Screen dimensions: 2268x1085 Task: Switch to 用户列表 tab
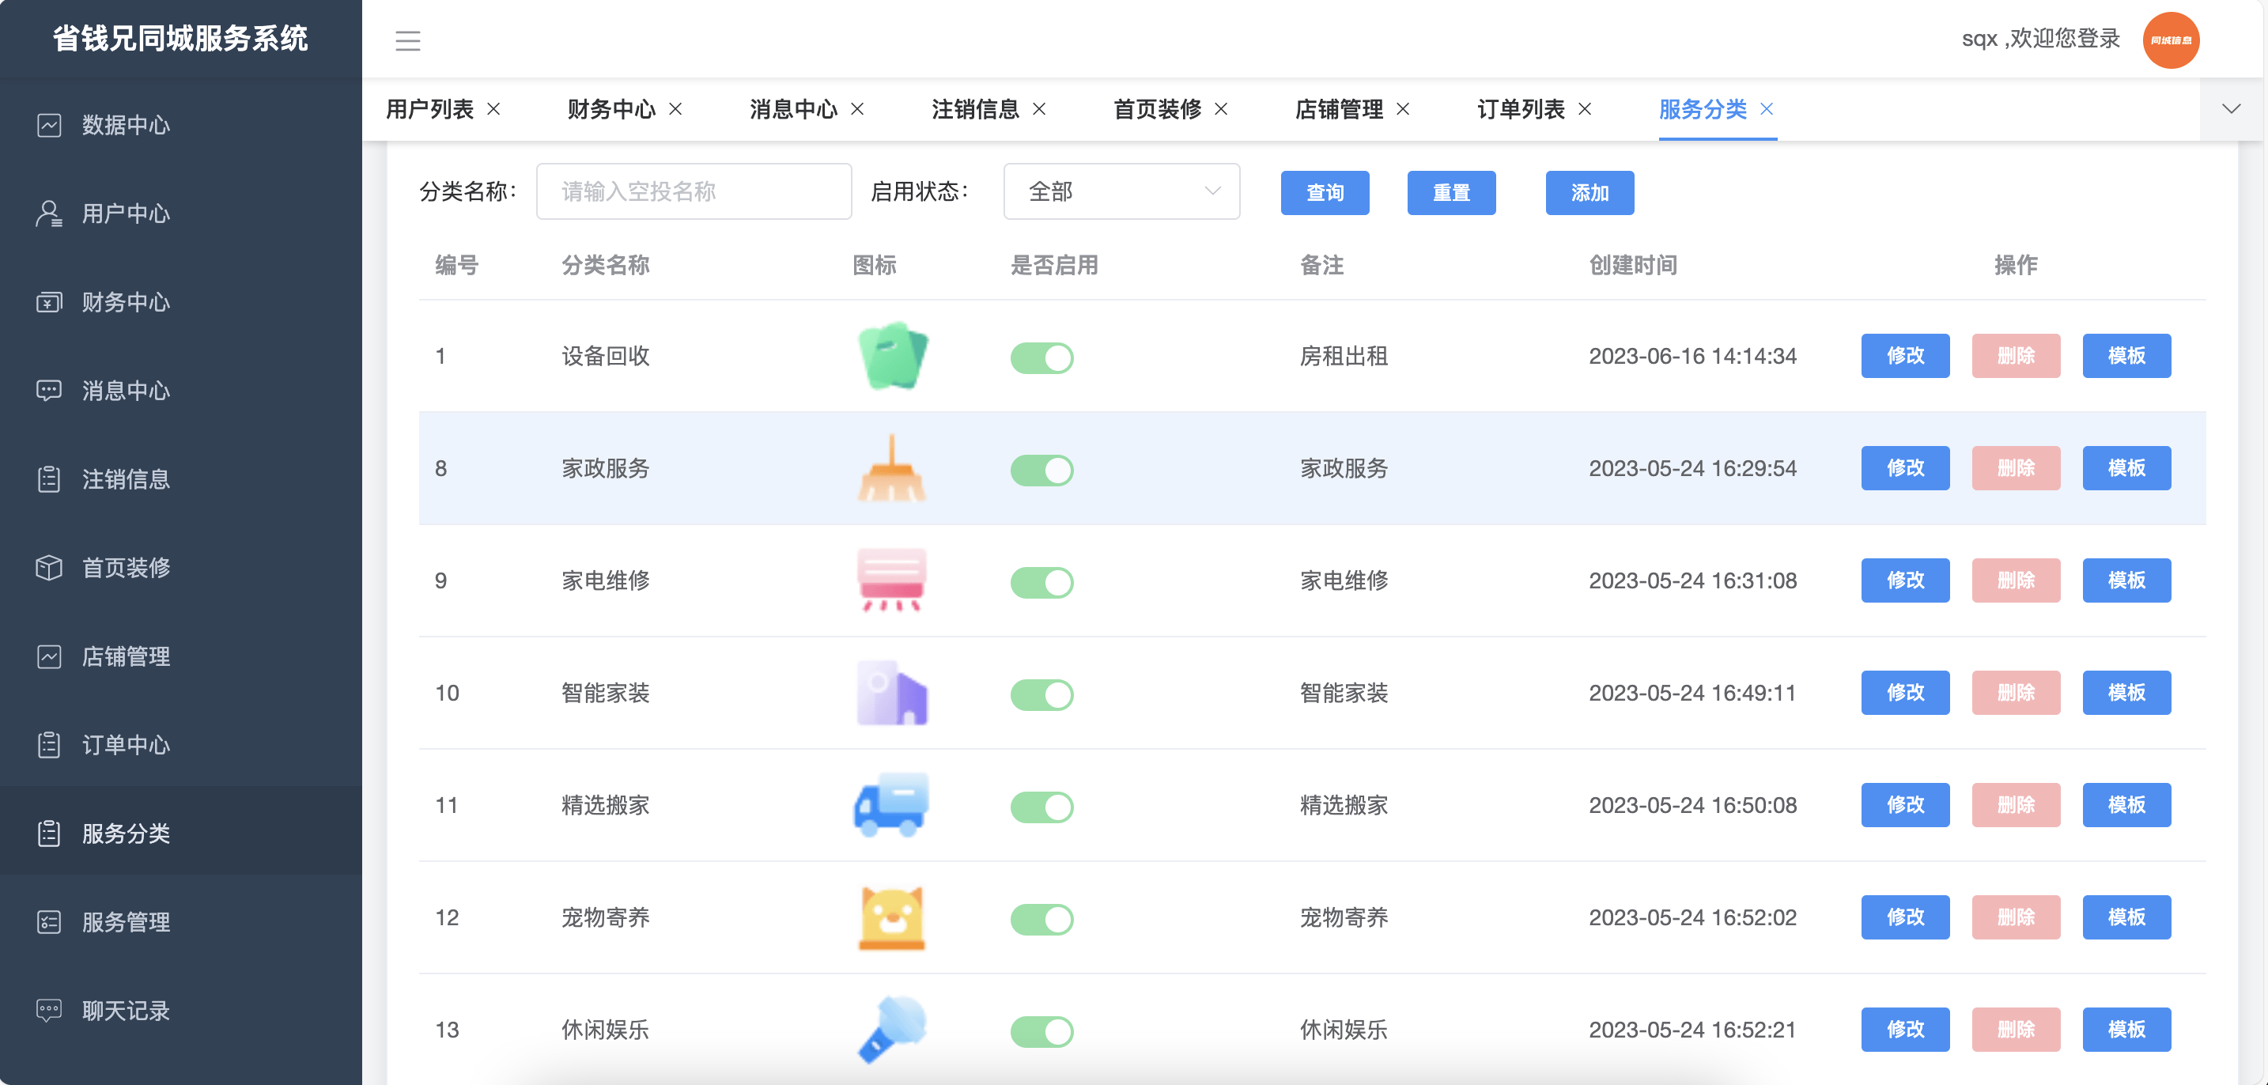429,109
